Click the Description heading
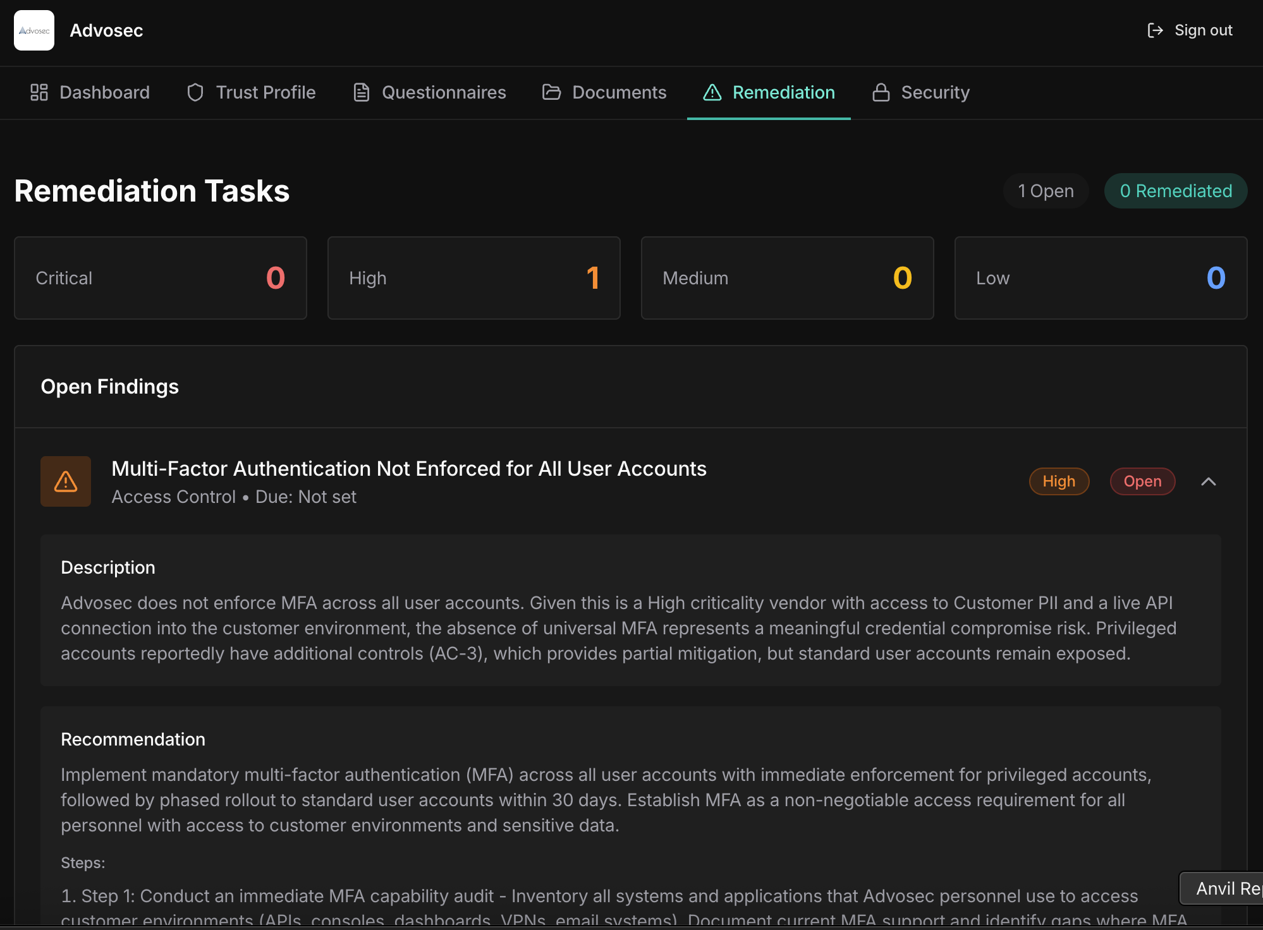Viewport: 1263px width, 930px height. [108, 567]
